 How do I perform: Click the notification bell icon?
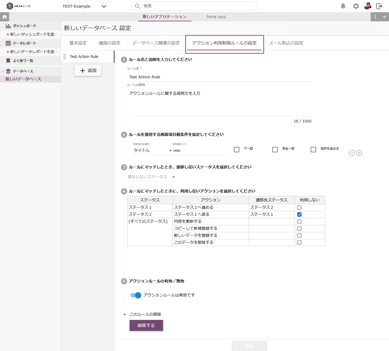(x=343, y=6)
